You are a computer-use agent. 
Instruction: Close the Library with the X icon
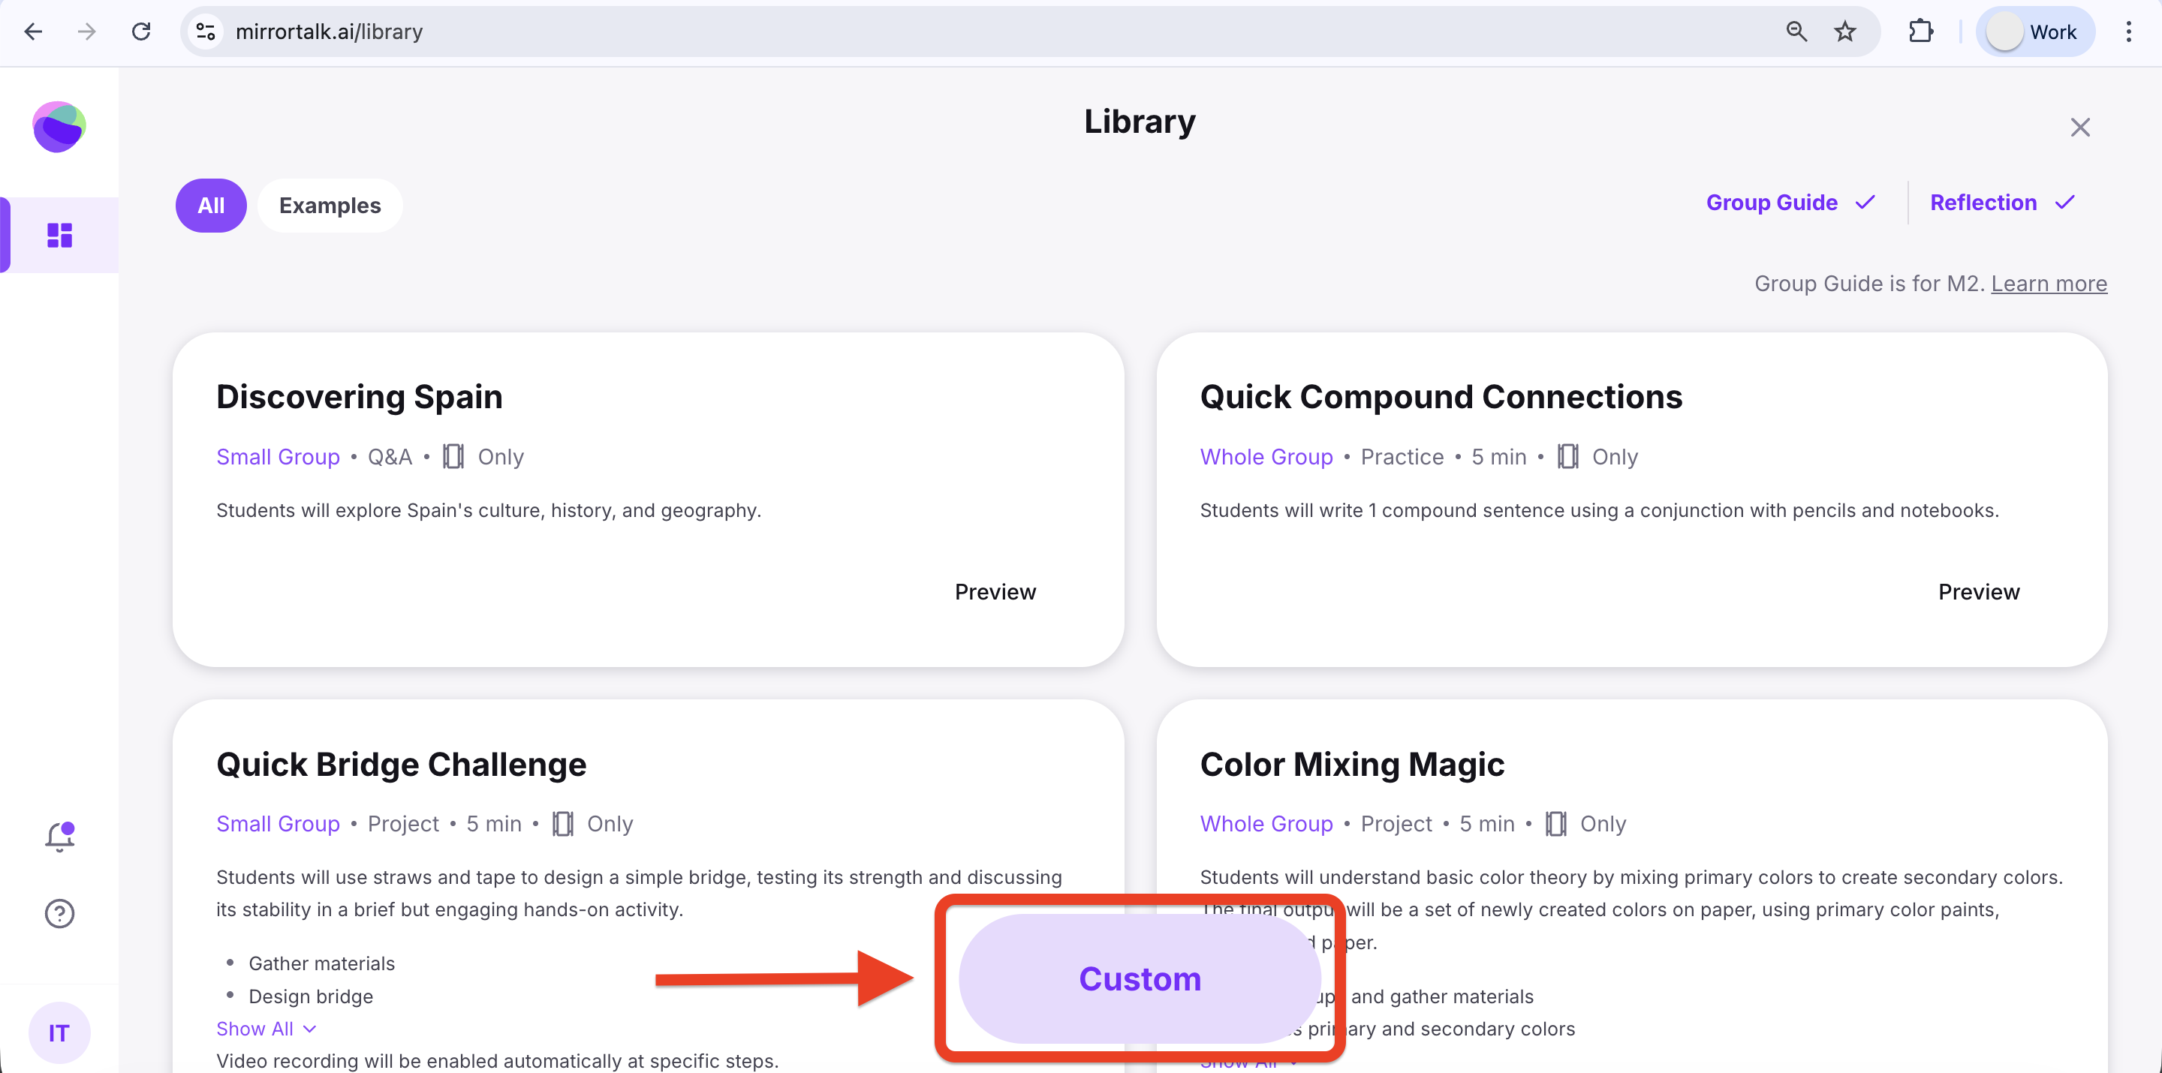(x=2079, y=128)
